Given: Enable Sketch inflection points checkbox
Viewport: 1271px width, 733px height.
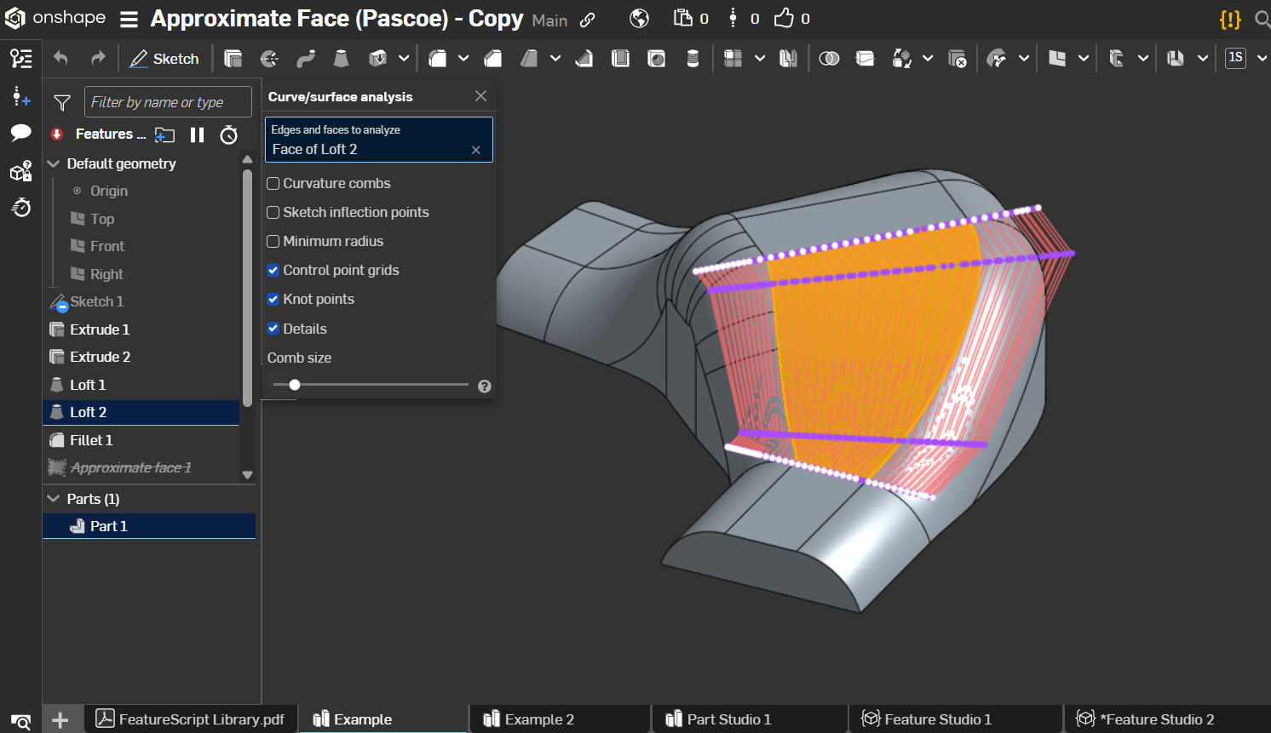Looking at the screenshot, I should click(x=273, y=213).
